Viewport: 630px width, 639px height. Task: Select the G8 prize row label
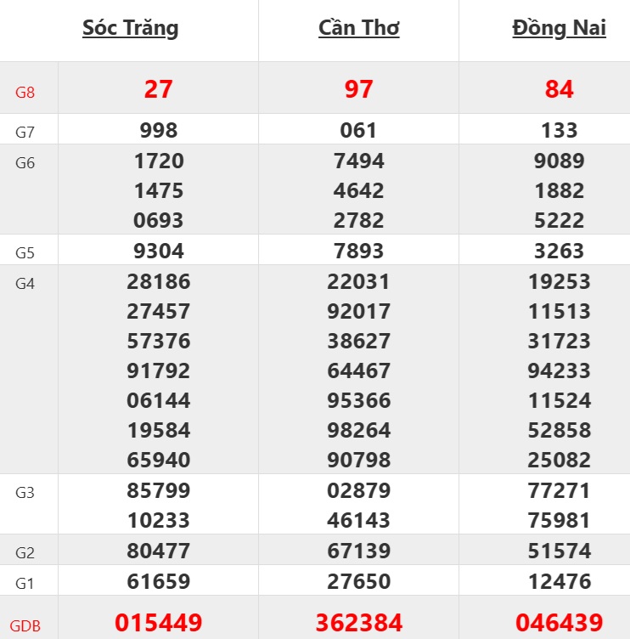click(25, 92)
